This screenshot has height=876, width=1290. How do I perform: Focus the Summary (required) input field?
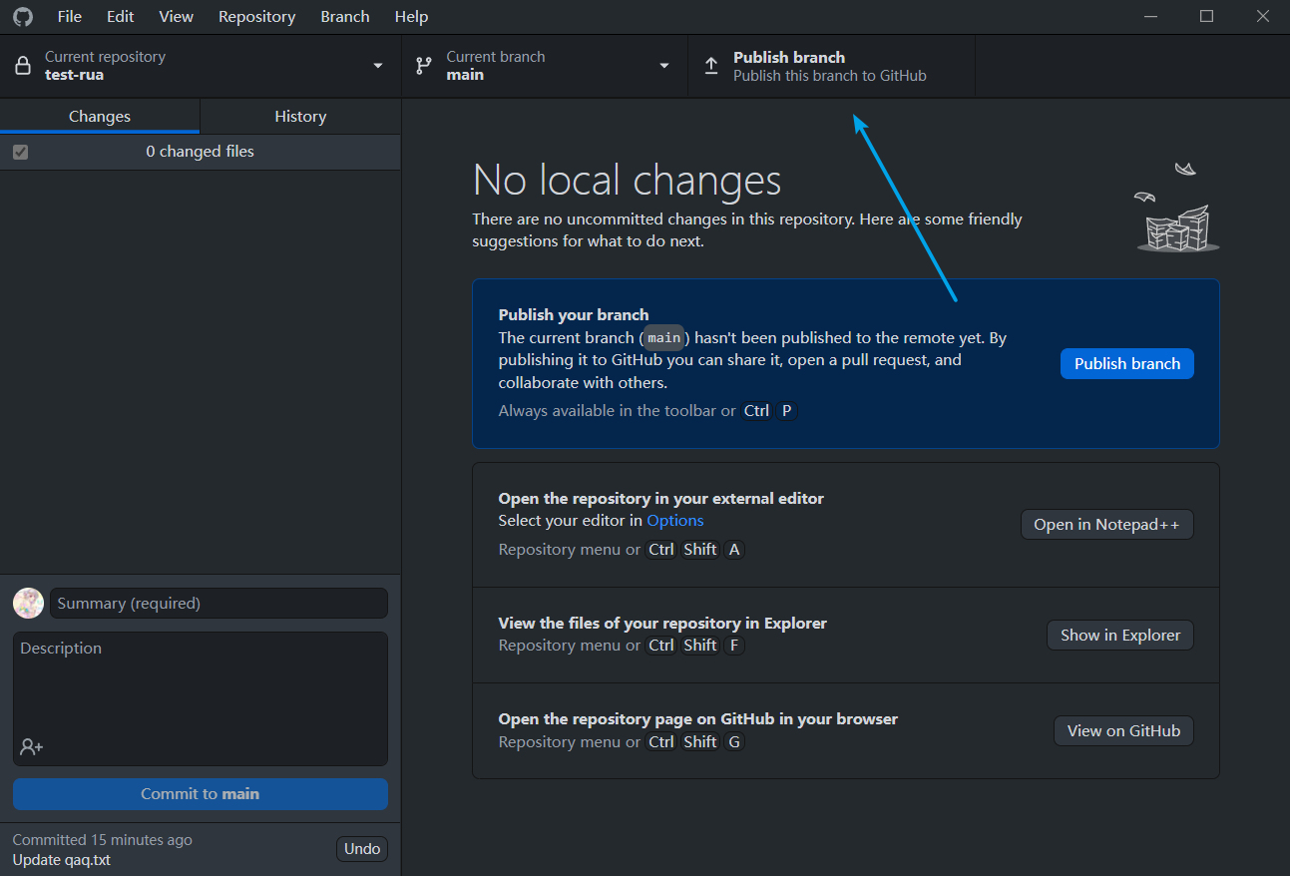(218, 603)
